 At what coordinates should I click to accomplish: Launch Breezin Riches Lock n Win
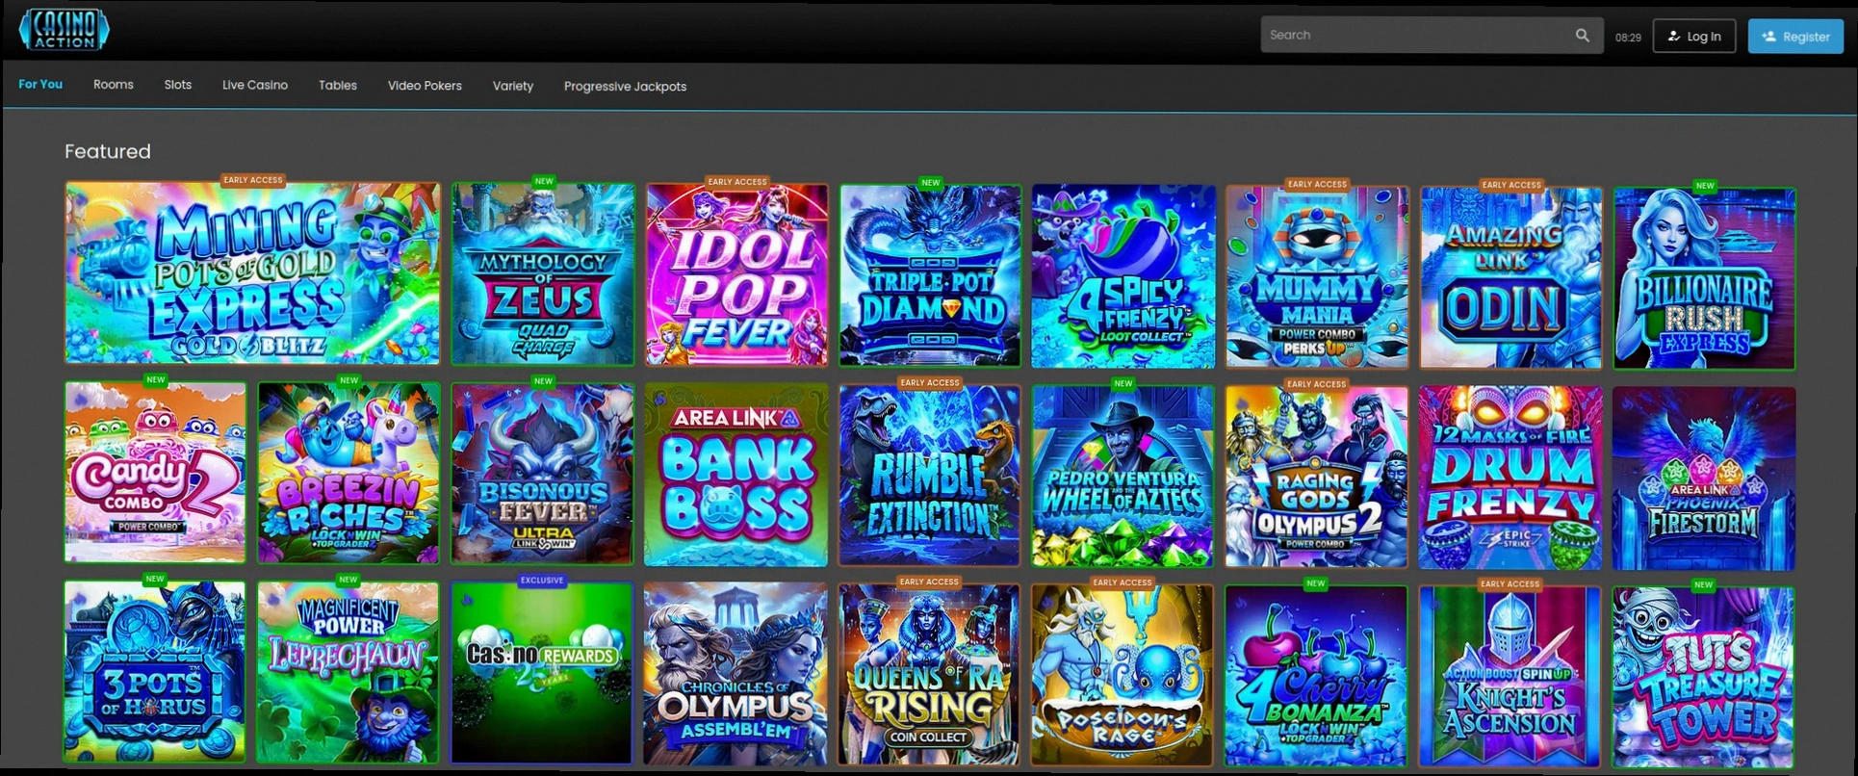pyautogui.click(x=348, y=473)
